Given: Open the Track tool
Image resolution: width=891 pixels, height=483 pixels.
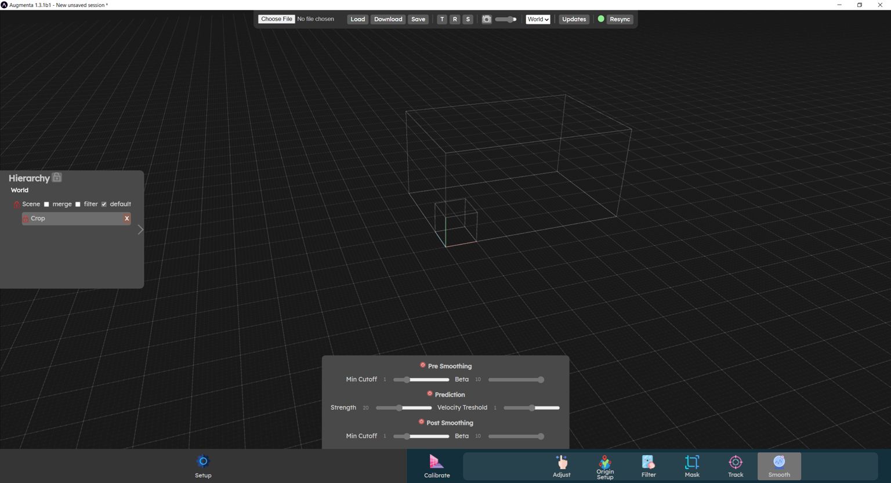Looking at the screenshot, I should point(735,466).
